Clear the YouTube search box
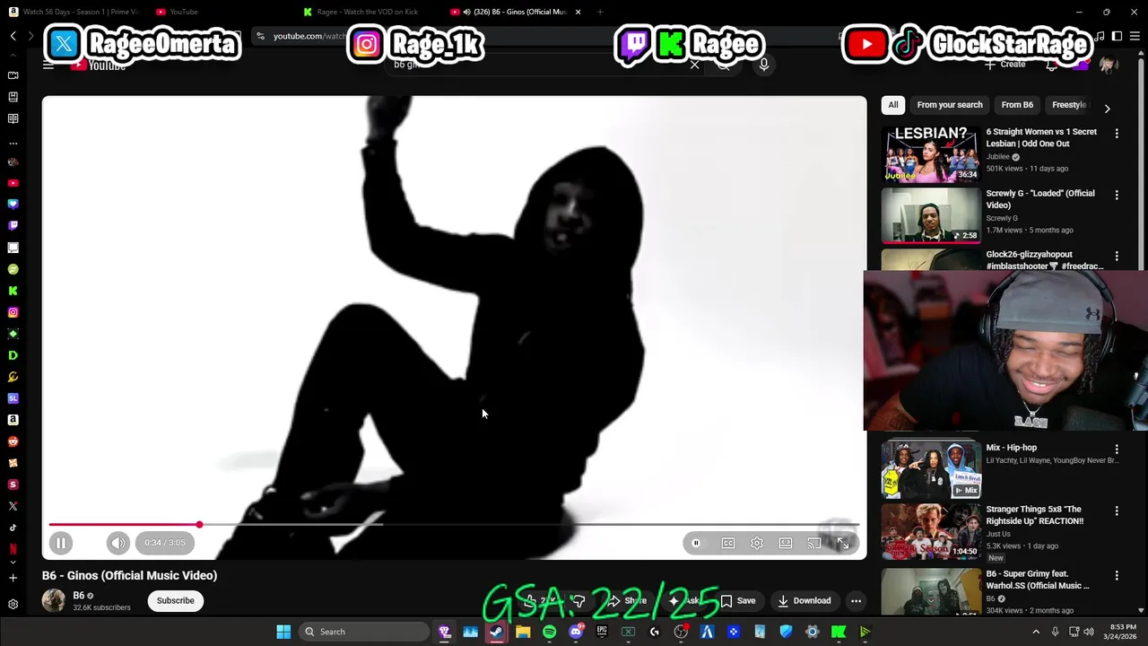The image size is (1148, 646). (x=694, y=65)
